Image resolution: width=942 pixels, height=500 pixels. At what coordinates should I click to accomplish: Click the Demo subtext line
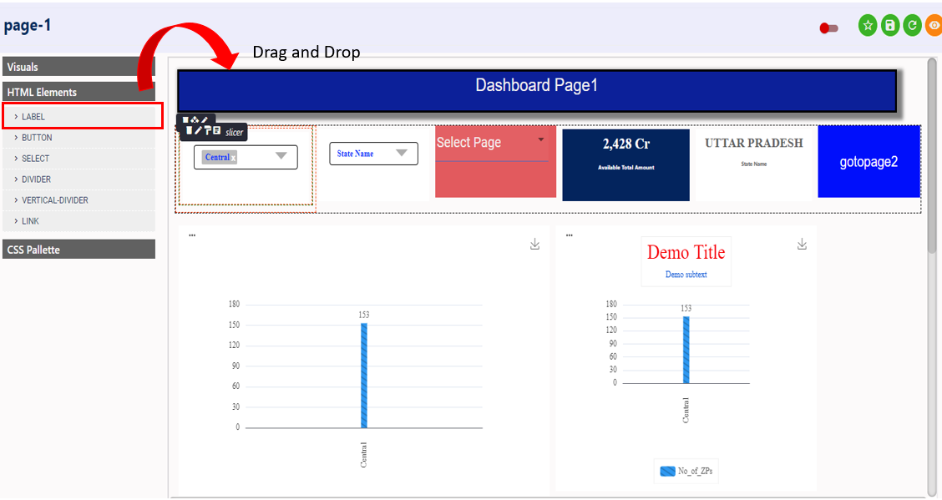[x=686, y=275]
